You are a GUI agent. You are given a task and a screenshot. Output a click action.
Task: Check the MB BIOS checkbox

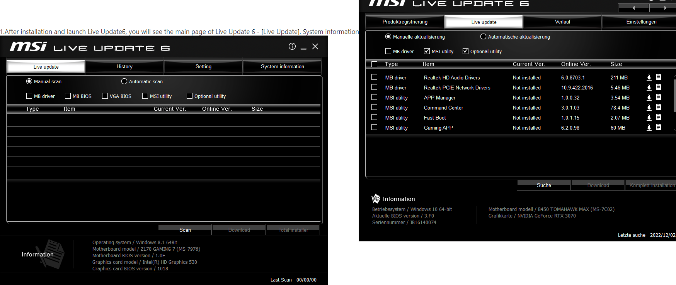(68, 96)
